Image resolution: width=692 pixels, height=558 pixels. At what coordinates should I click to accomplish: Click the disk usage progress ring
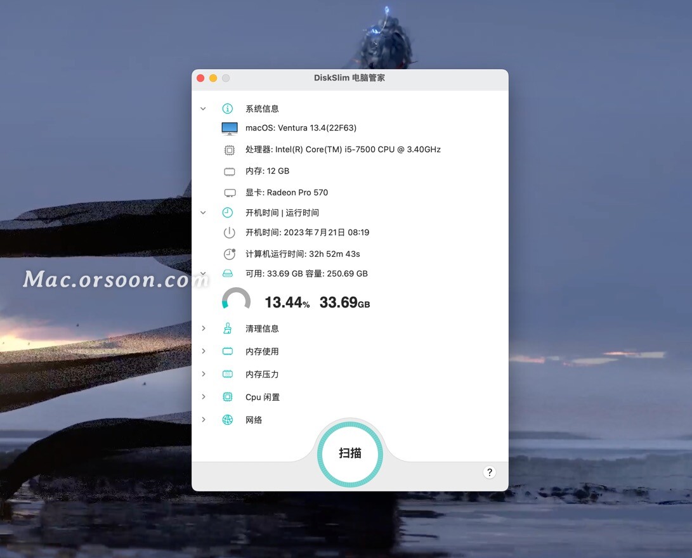click(x=237, y=299)
